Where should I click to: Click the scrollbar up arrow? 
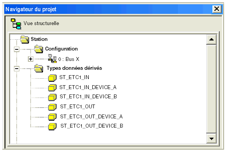pyautogui.click(x=211, y=39)
